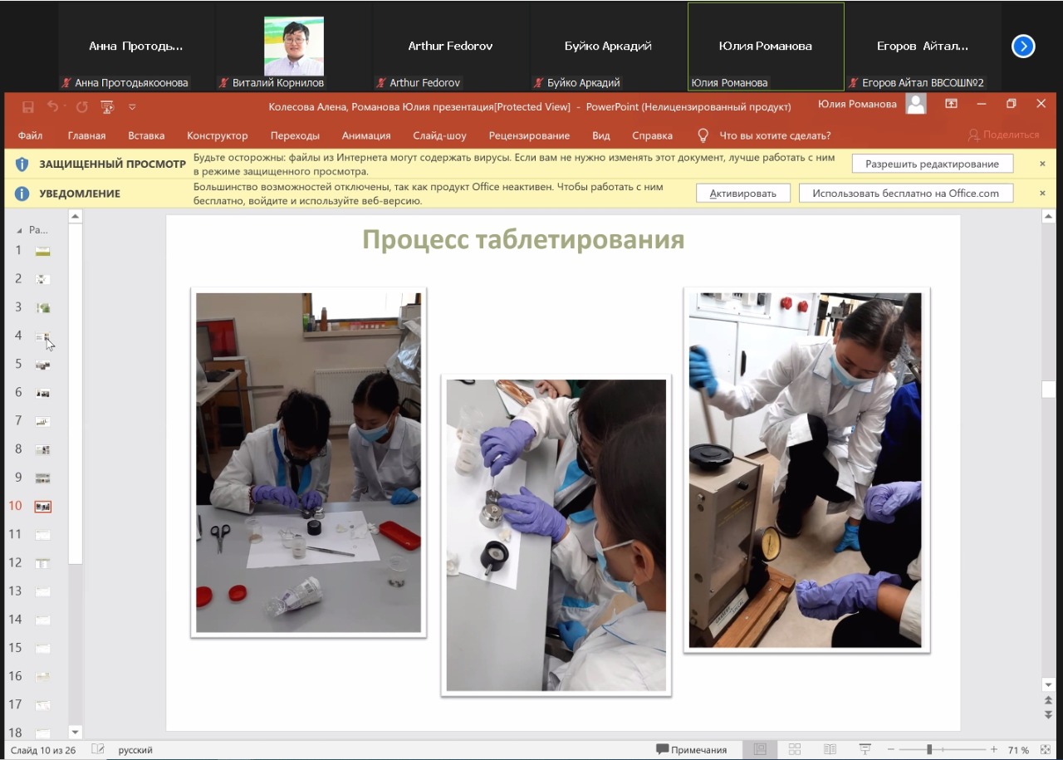Launch Slide Show view icon in status bar

pos(865,749)
